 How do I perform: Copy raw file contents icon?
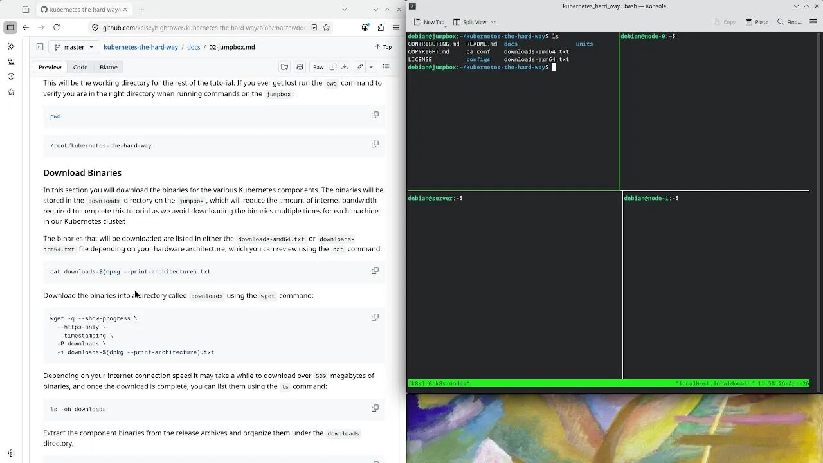333,67
